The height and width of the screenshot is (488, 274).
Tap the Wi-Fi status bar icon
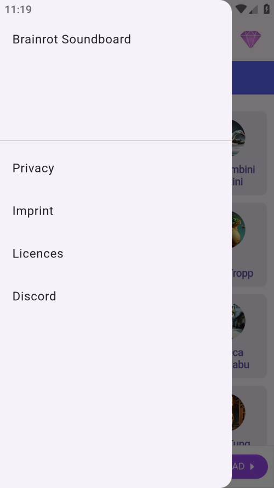pos(241,9)
